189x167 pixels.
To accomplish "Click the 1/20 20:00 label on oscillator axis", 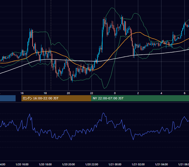I will [x=68, y=164].
